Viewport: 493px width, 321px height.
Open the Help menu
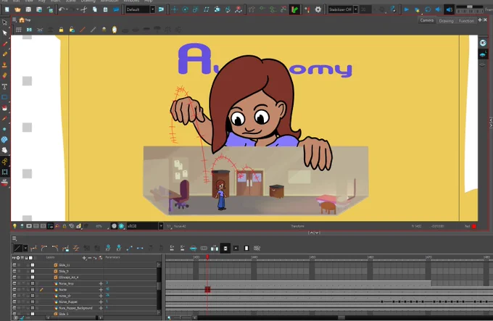pos(148,1)
